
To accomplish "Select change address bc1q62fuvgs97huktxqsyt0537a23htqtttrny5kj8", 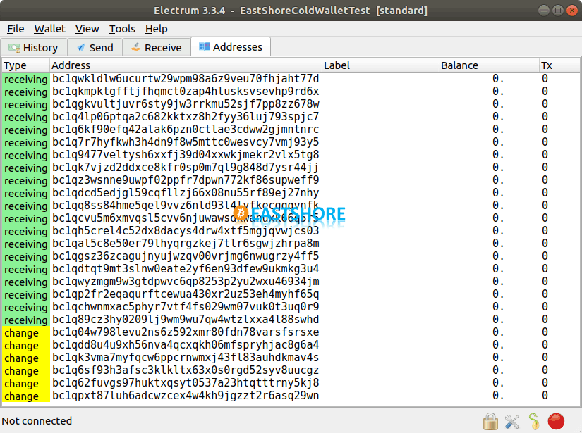I will [x=186, y=382].
